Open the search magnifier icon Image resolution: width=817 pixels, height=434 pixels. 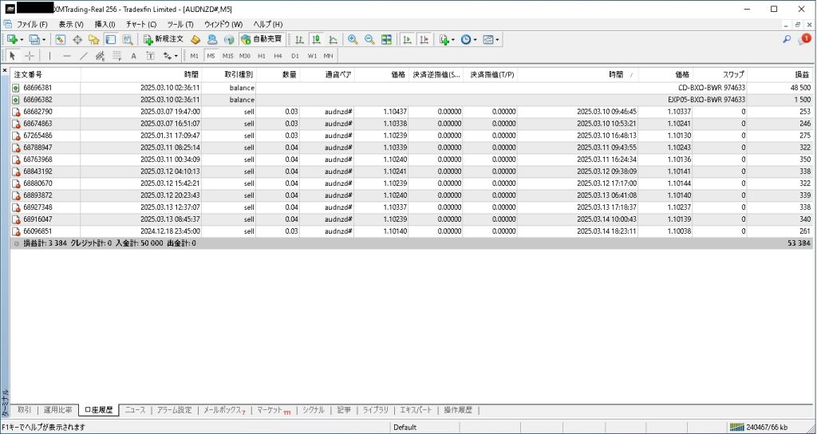click(787, 39)
